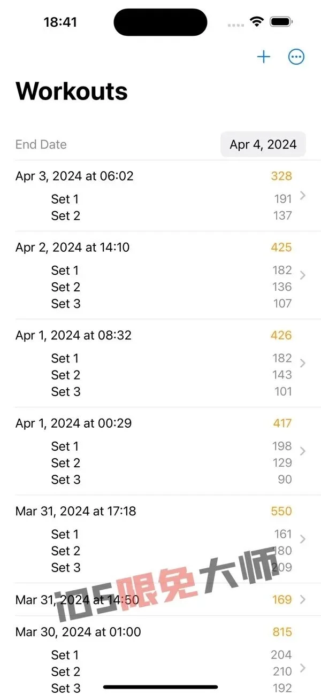321x695 pixels.
Task: Tap the Workouts title heading
Action: [x=71, y=91]
